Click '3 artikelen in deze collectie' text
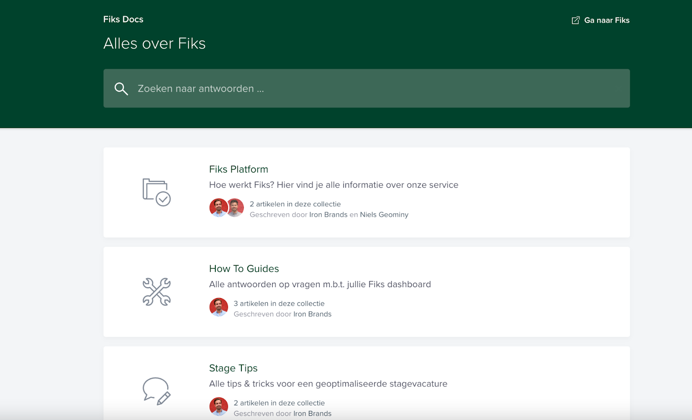692x420 pixels. [279, 304]
